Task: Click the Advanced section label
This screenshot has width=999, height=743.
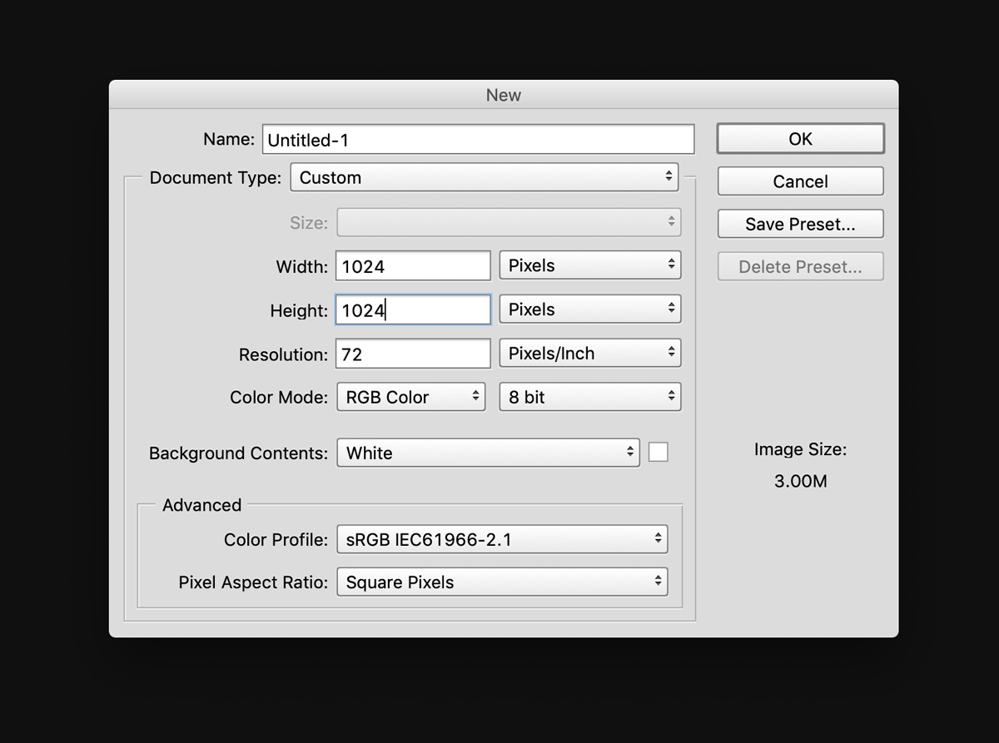Action: [201, 505]
